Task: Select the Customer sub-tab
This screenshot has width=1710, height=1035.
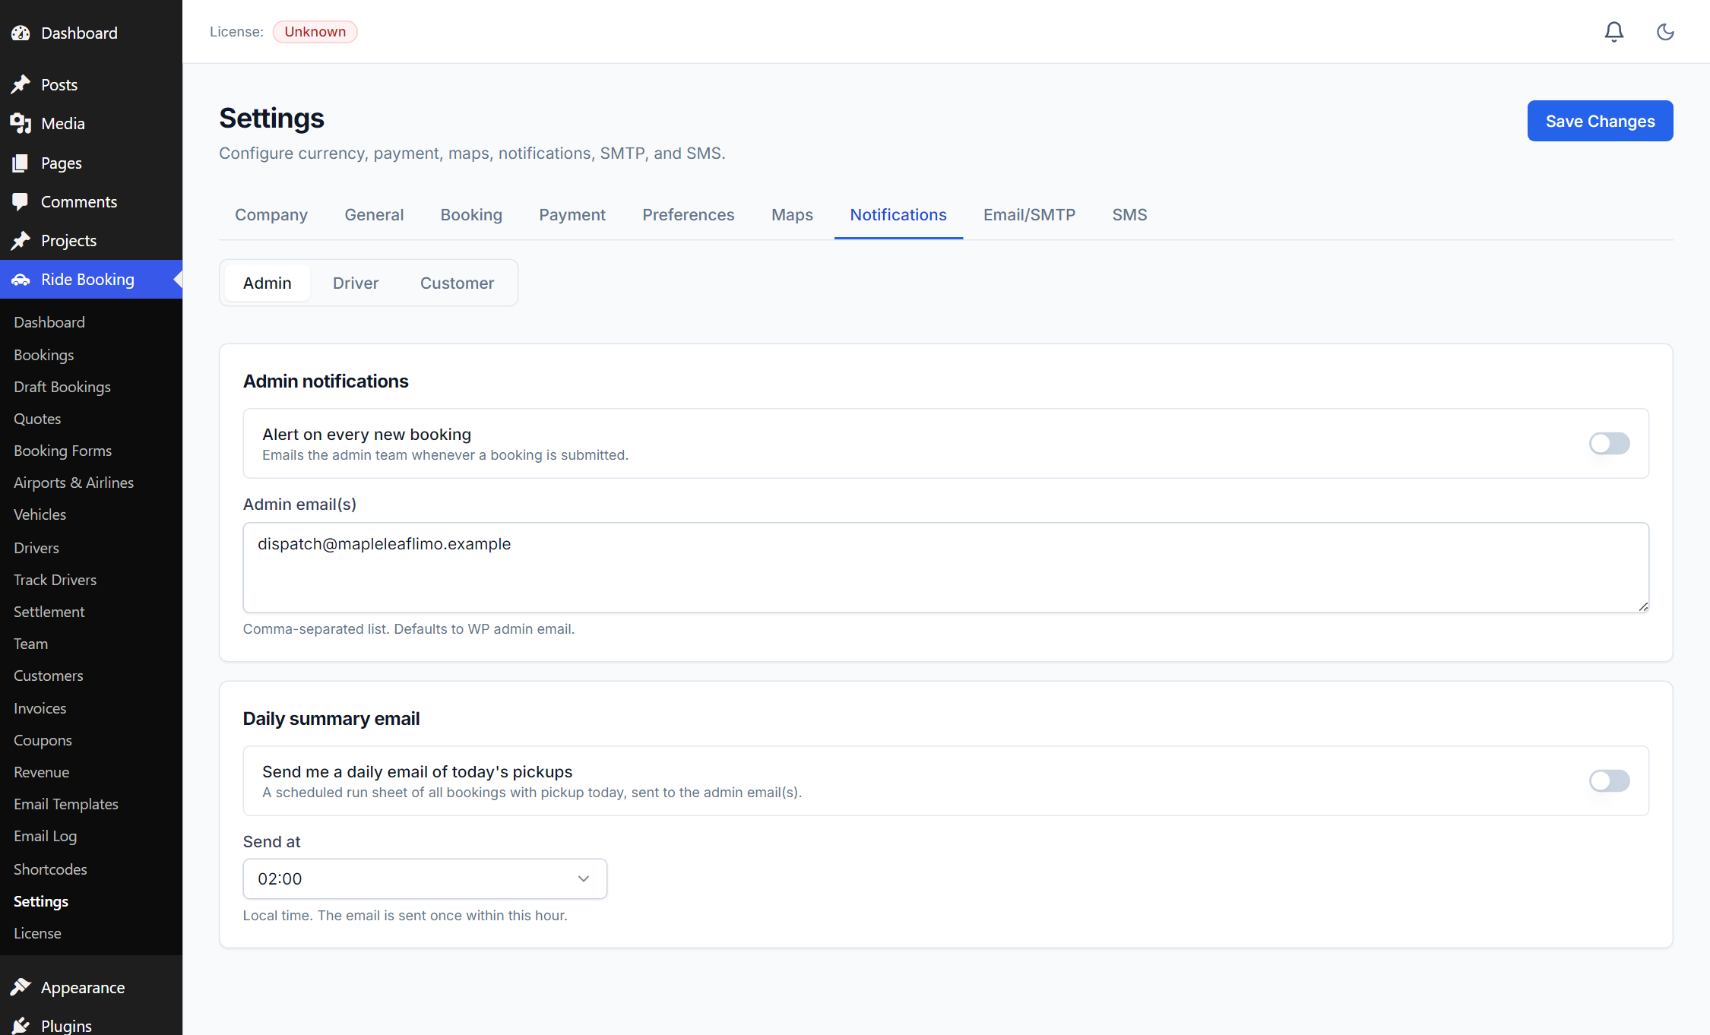Action: [458, 283]
